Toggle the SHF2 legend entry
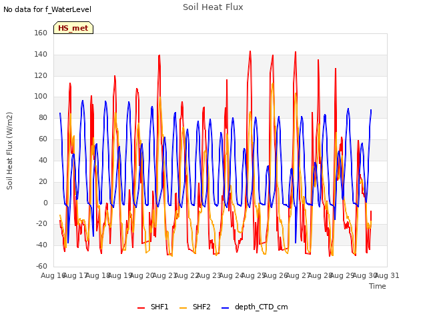The height and width of the screenshot is (320, 427). [x=195, y=307]
